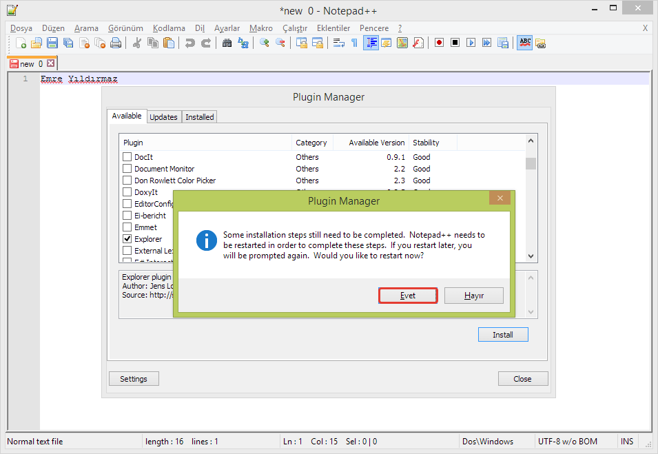Open the Eklentiler menu
Screen dimensions: 658x454
333,28
